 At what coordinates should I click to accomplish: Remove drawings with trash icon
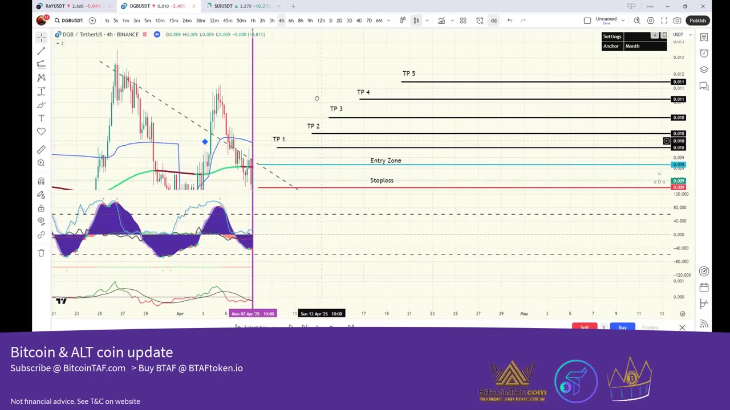coord(41,253)
